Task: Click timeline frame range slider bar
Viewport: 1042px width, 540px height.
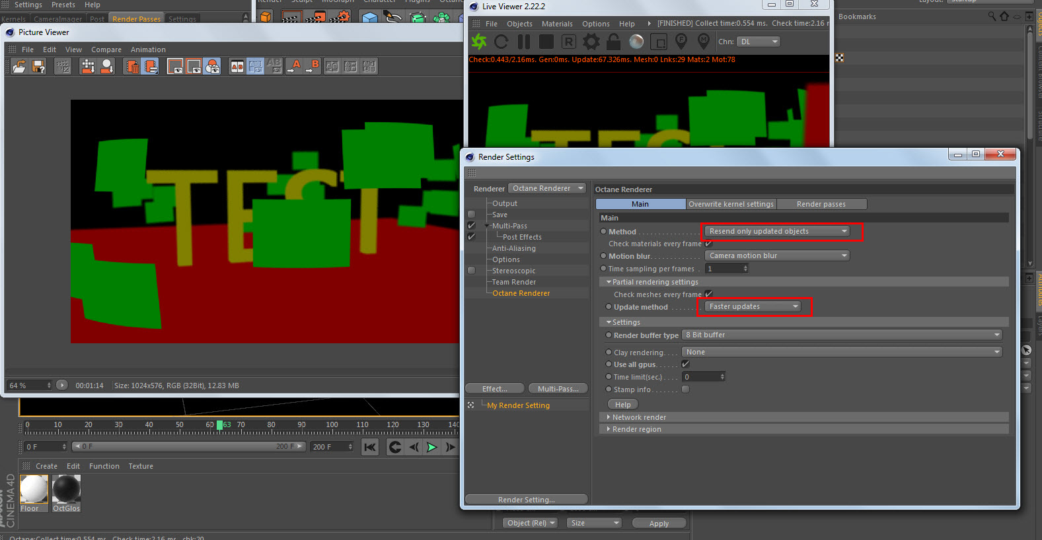Action: click(188, 446)
